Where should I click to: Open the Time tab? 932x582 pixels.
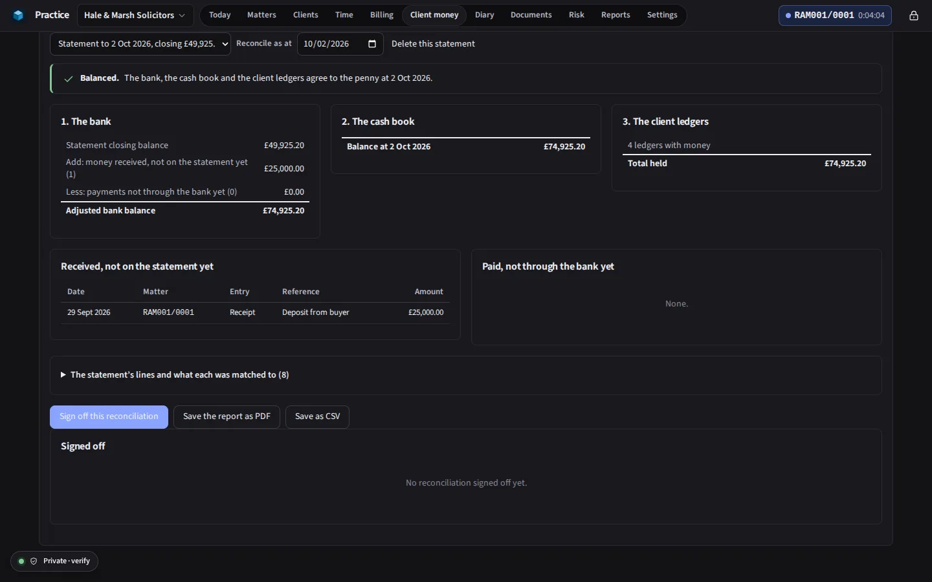pos(344,15)
